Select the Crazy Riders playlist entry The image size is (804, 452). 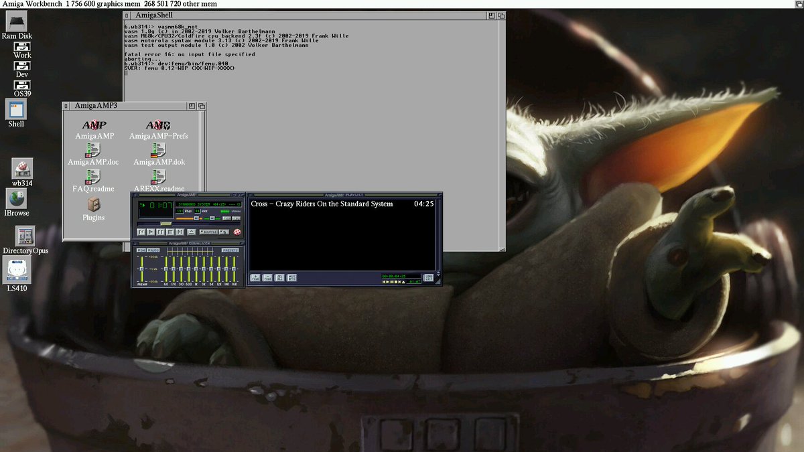(322, 204)
